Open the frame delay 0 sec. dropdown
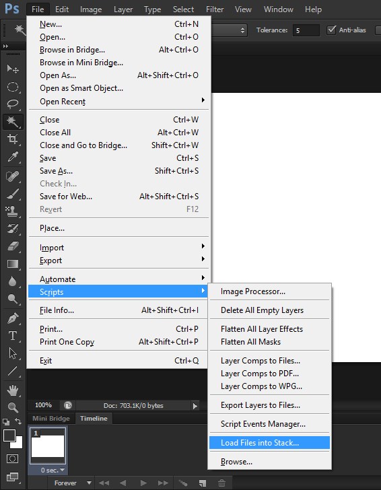Image resolution: width=381 pixels, height=490 pixels. [x=53, y=470]
